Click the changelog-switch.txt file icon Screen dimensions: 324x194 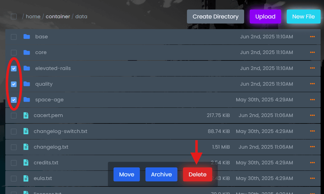click(26, 131)
